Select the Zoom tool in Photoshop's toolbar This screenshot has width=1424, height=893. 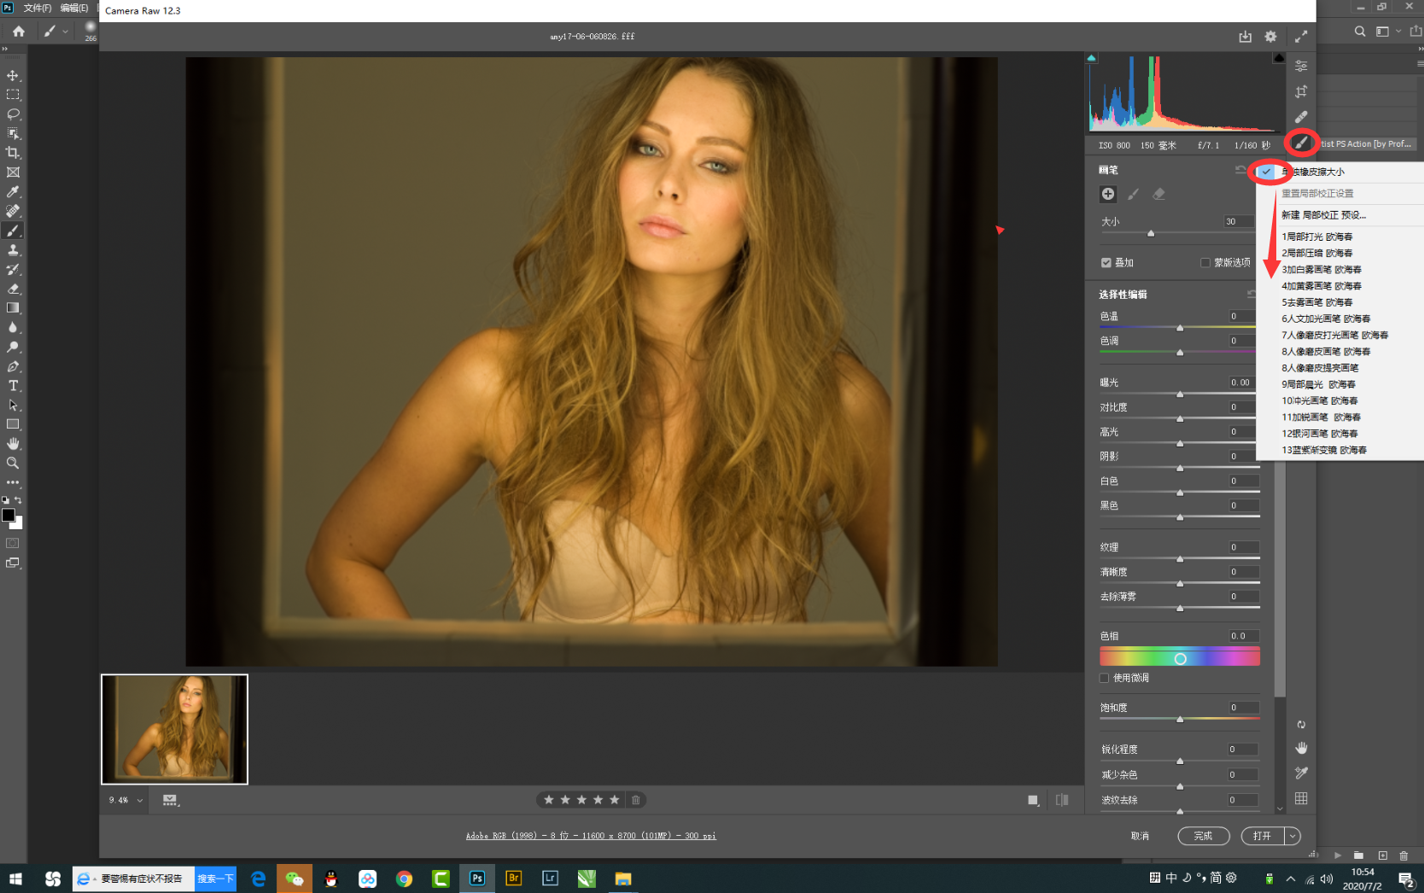(13, 463)
